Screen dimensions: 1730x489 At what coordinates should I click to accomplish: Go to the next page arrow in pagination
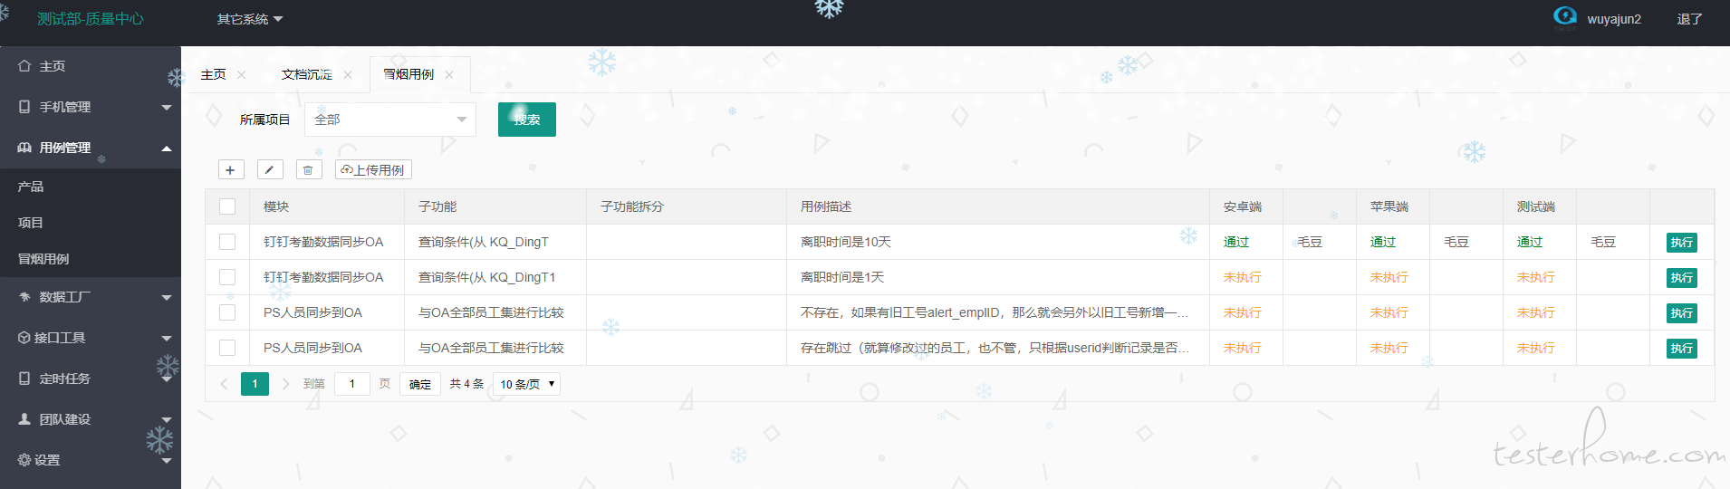coord(285,384)
